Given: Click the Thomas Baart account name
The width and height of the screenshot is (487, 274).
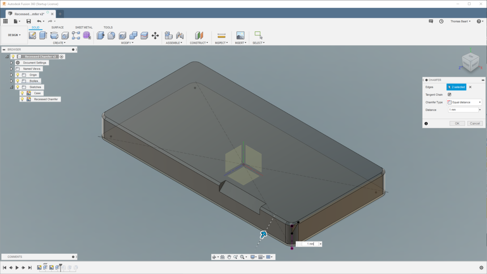Looking at the screenshot, I should tap(460, 21).
